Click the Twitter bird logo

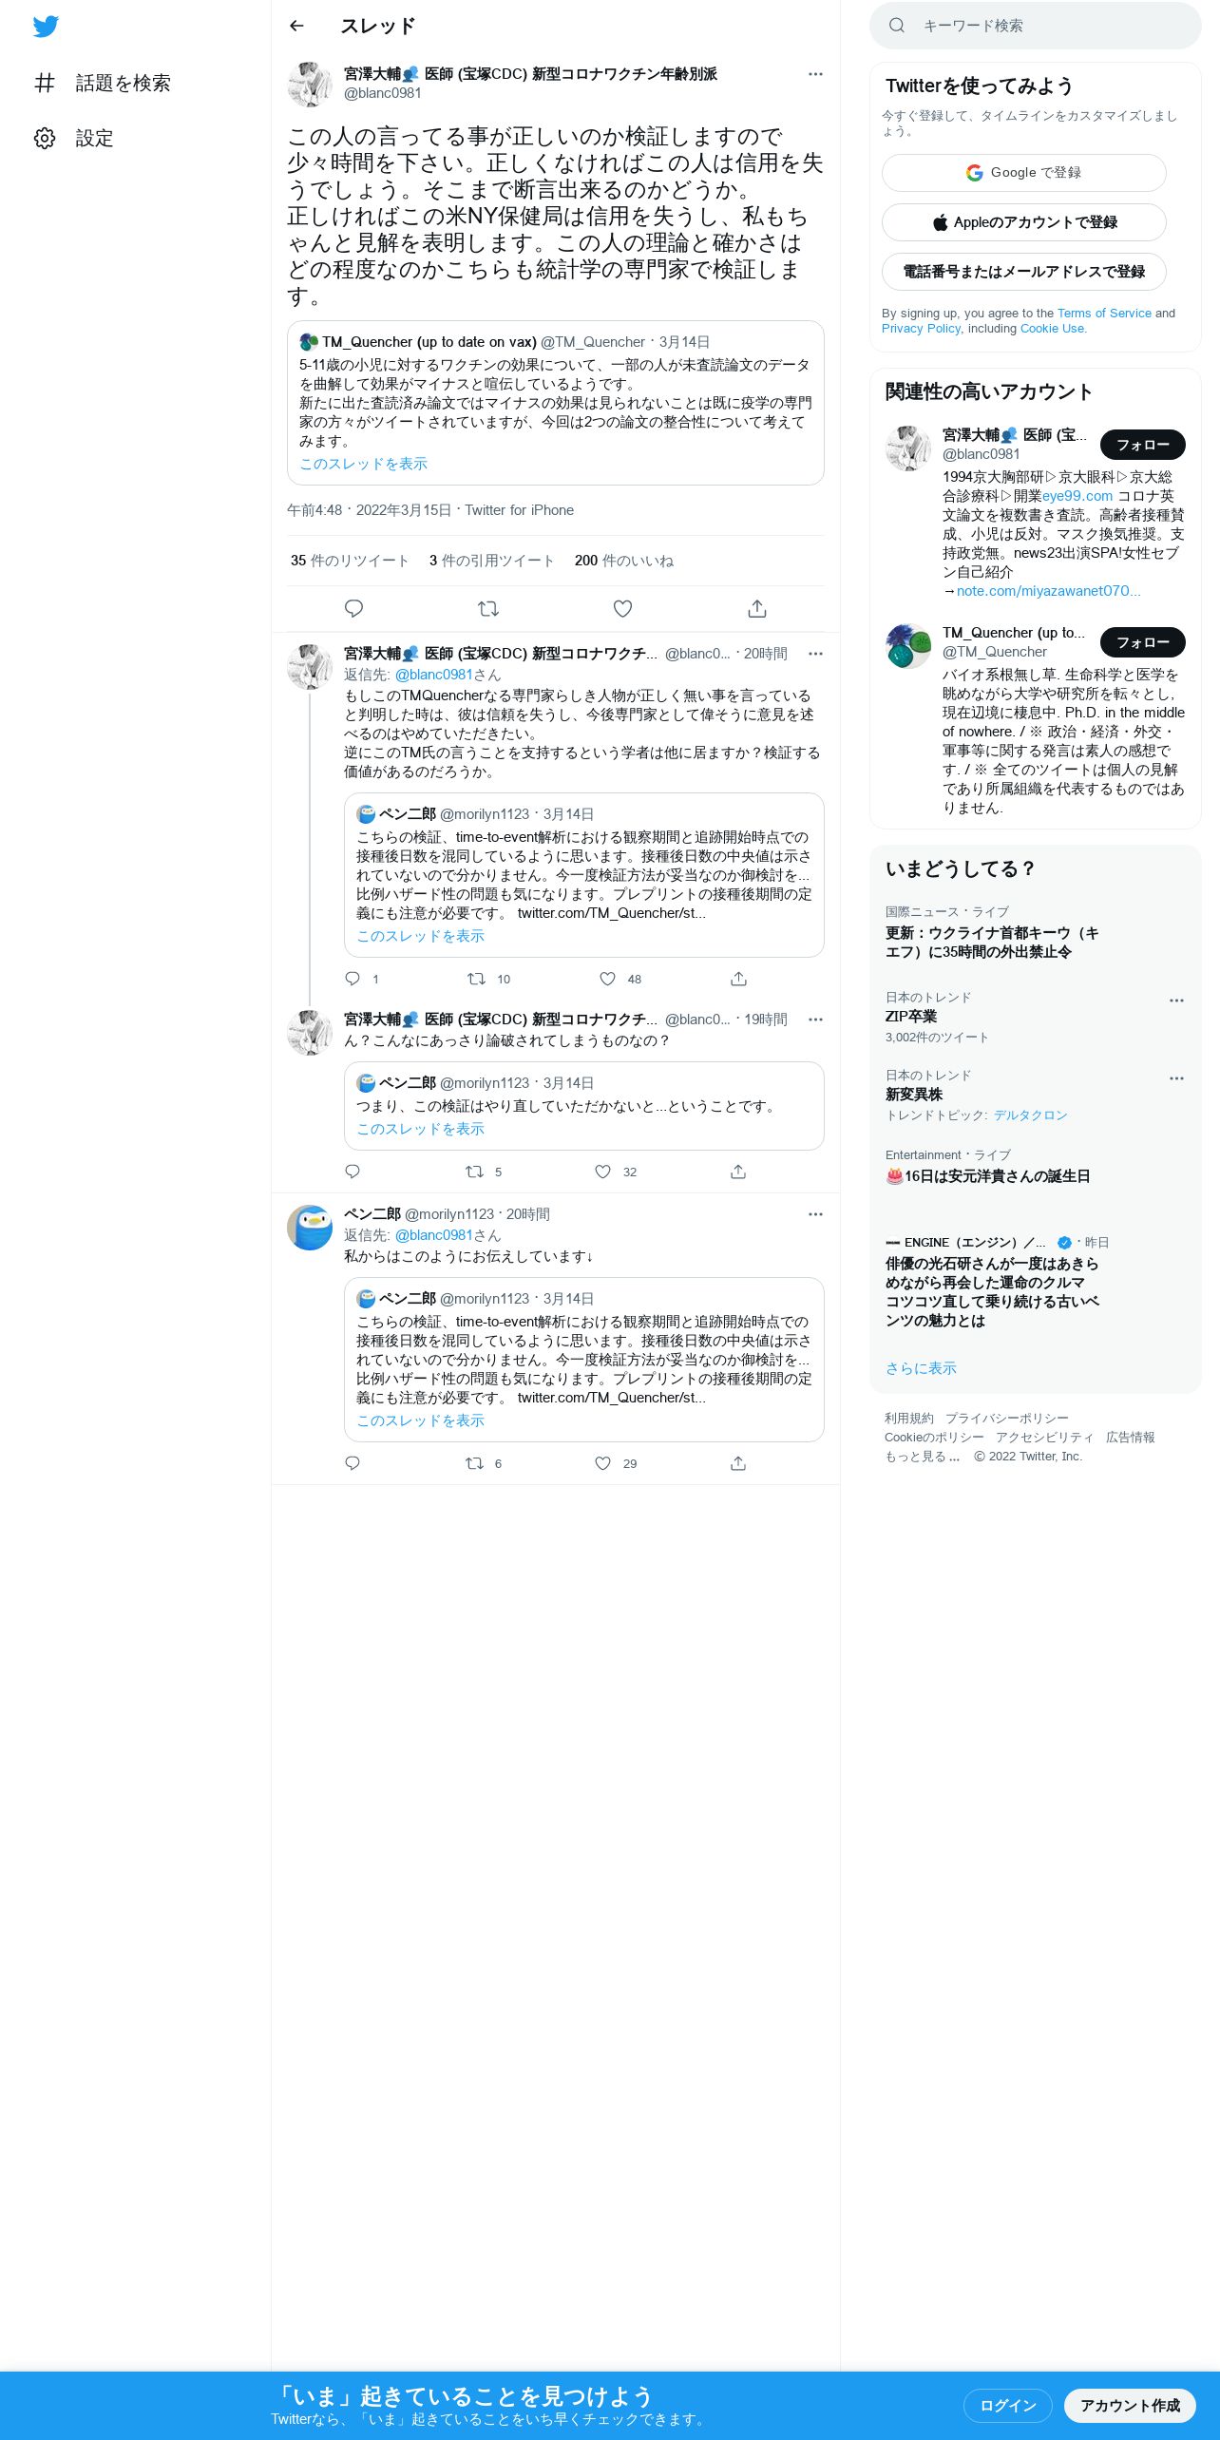click(46, 27)
